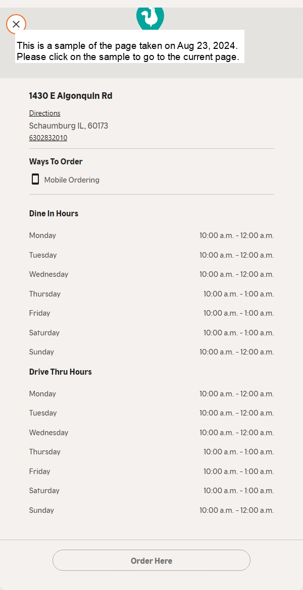Close the store details panel
The width and height of the screenshot is (303, 590).
coord(16,25)
